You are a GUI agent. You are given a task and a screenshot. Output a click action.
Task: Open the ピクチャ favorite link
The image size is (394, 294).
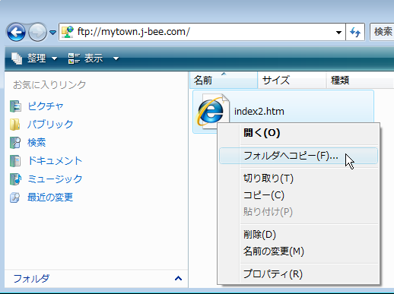(x=46, y=106)
